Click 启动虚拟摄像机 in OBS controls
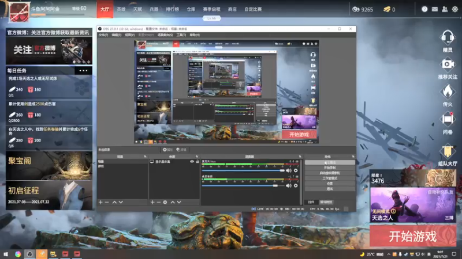462x259 pixels. [330, 173]
